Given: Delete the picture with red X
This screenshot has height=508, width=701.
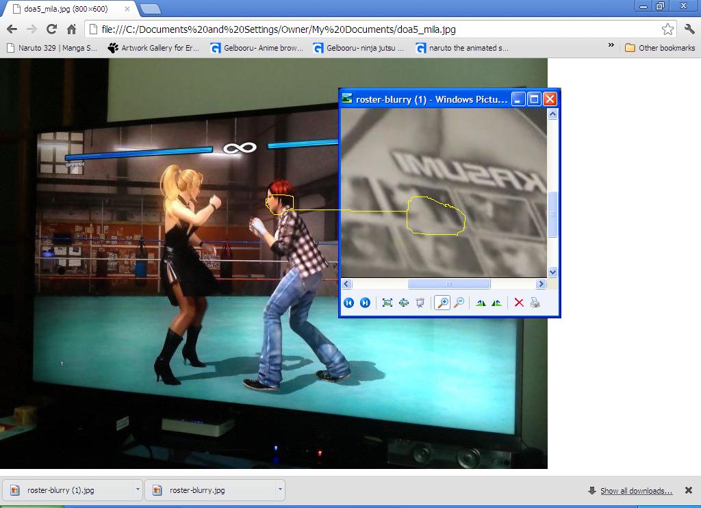Looking at the screenshot, I should click(x=519, y=303).
